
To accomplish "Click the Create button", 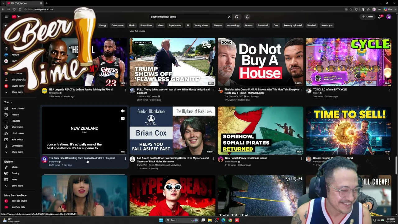I will tap(367, 17).
